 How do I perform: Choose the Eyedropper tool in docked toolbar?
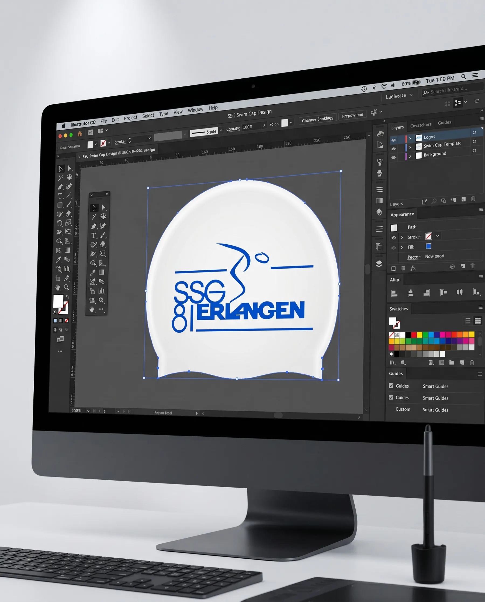click(58, 260)
